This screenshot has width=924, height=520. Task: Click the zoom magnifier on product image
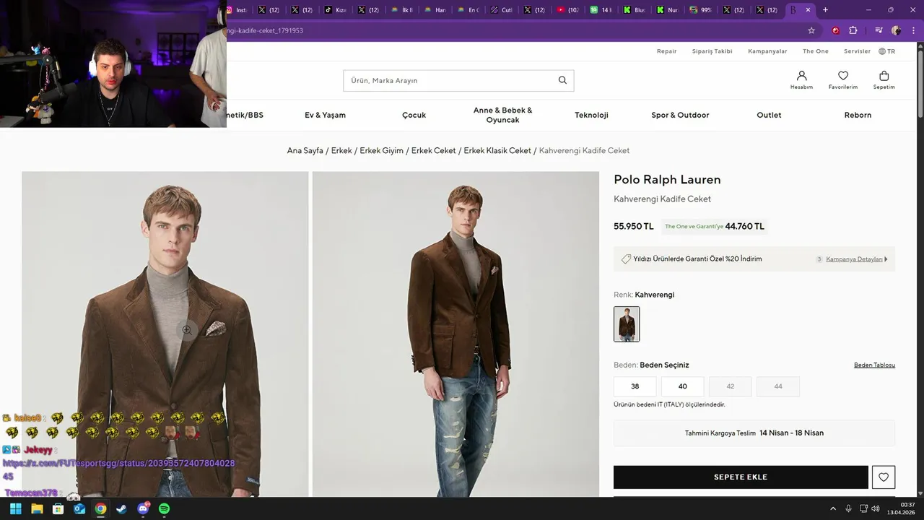tap(187, 330)
